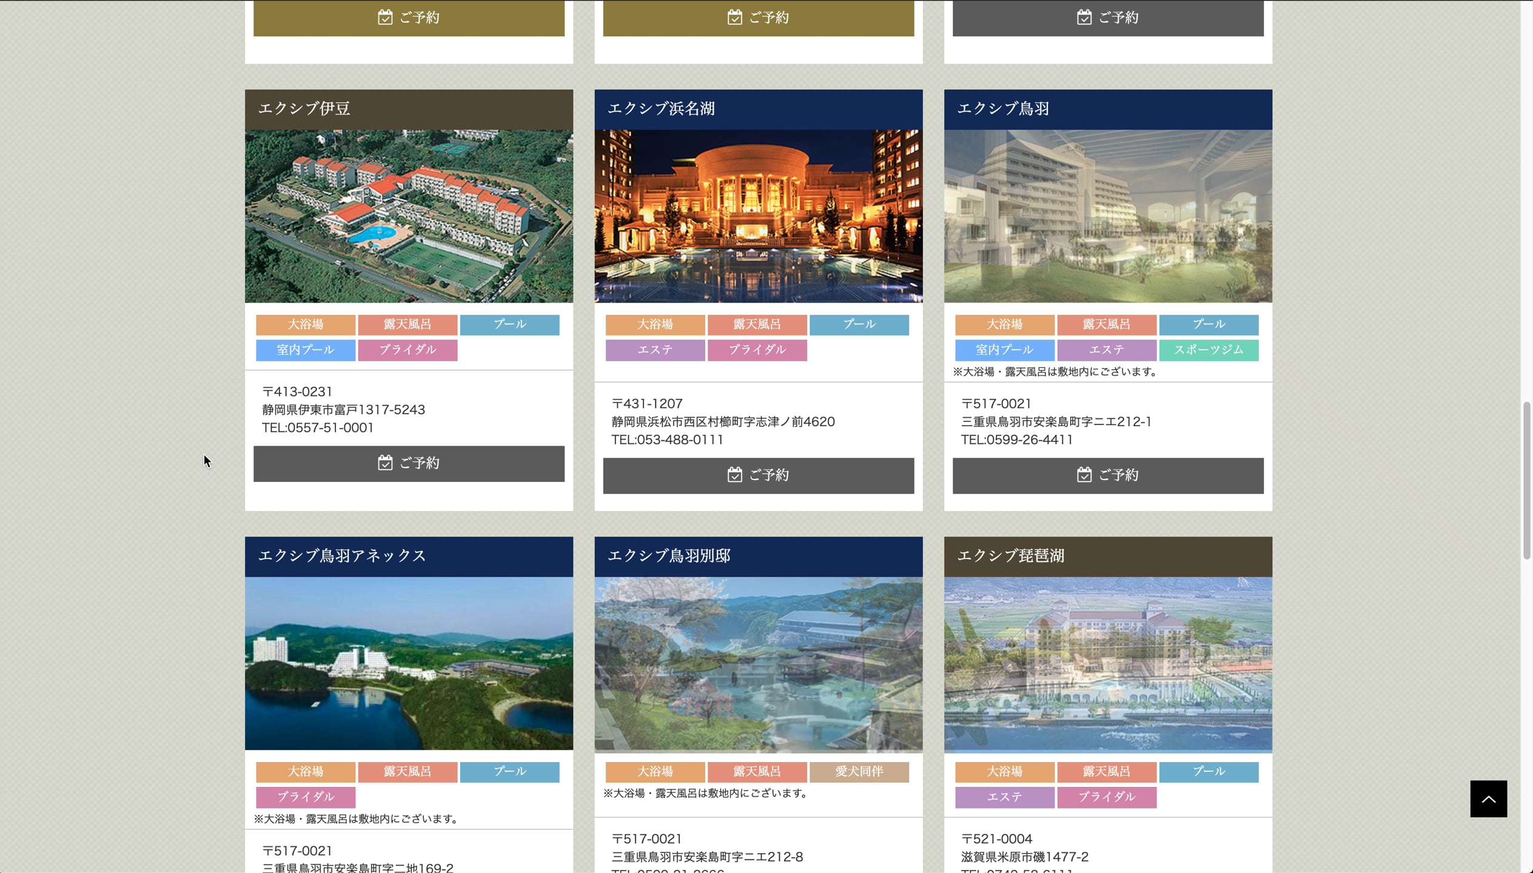Image resolution: width=1533 pixels, height=873 pixels.
Task: Click calendar icon in エクシブ伊豆 reservation button
Action: (x=385, y=463)
